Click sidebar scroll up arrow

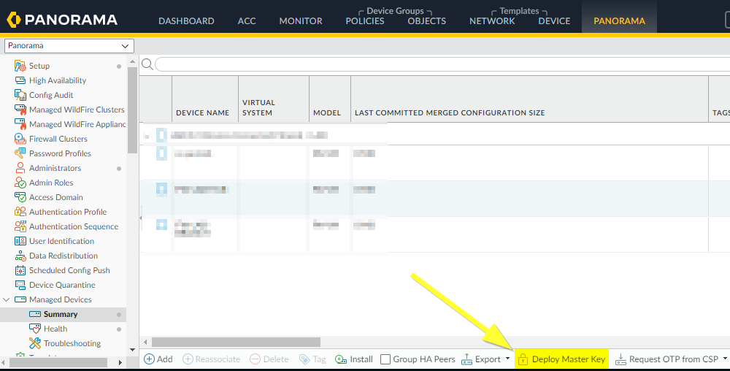coord(132,61)
